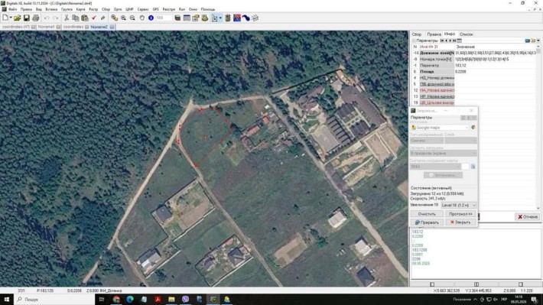Click the Площа value cell 0,2208
This screenshot has height=305, width=543.
click(x=496, y=71)
